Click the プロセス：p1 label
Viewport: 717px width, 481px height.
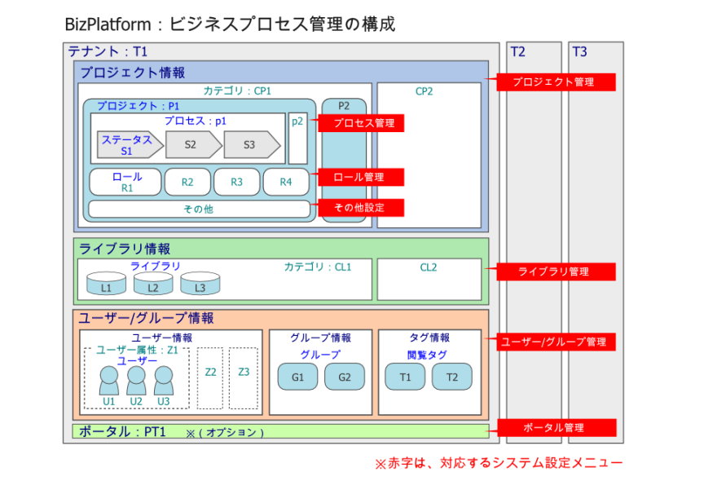tap(196, 121)
